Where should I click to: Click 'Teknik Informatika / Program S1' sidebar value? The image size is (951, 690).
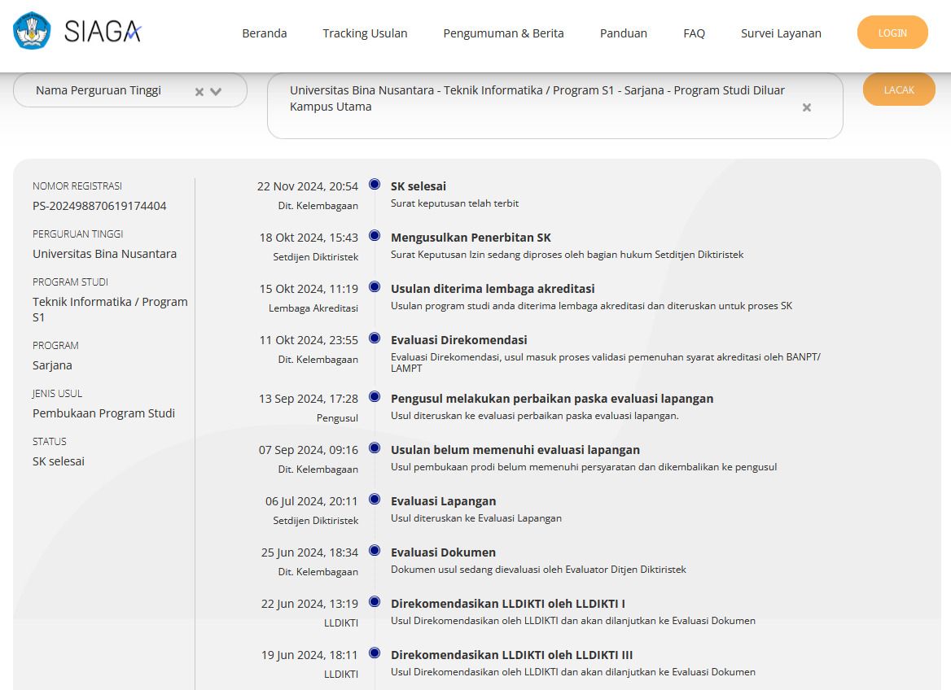(x=110, y=309)
